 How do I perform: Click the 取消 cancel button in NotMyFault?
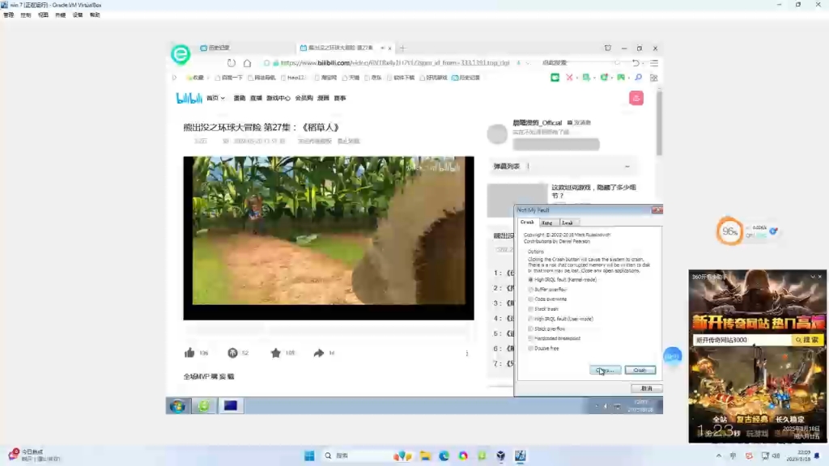click(646, 388)
